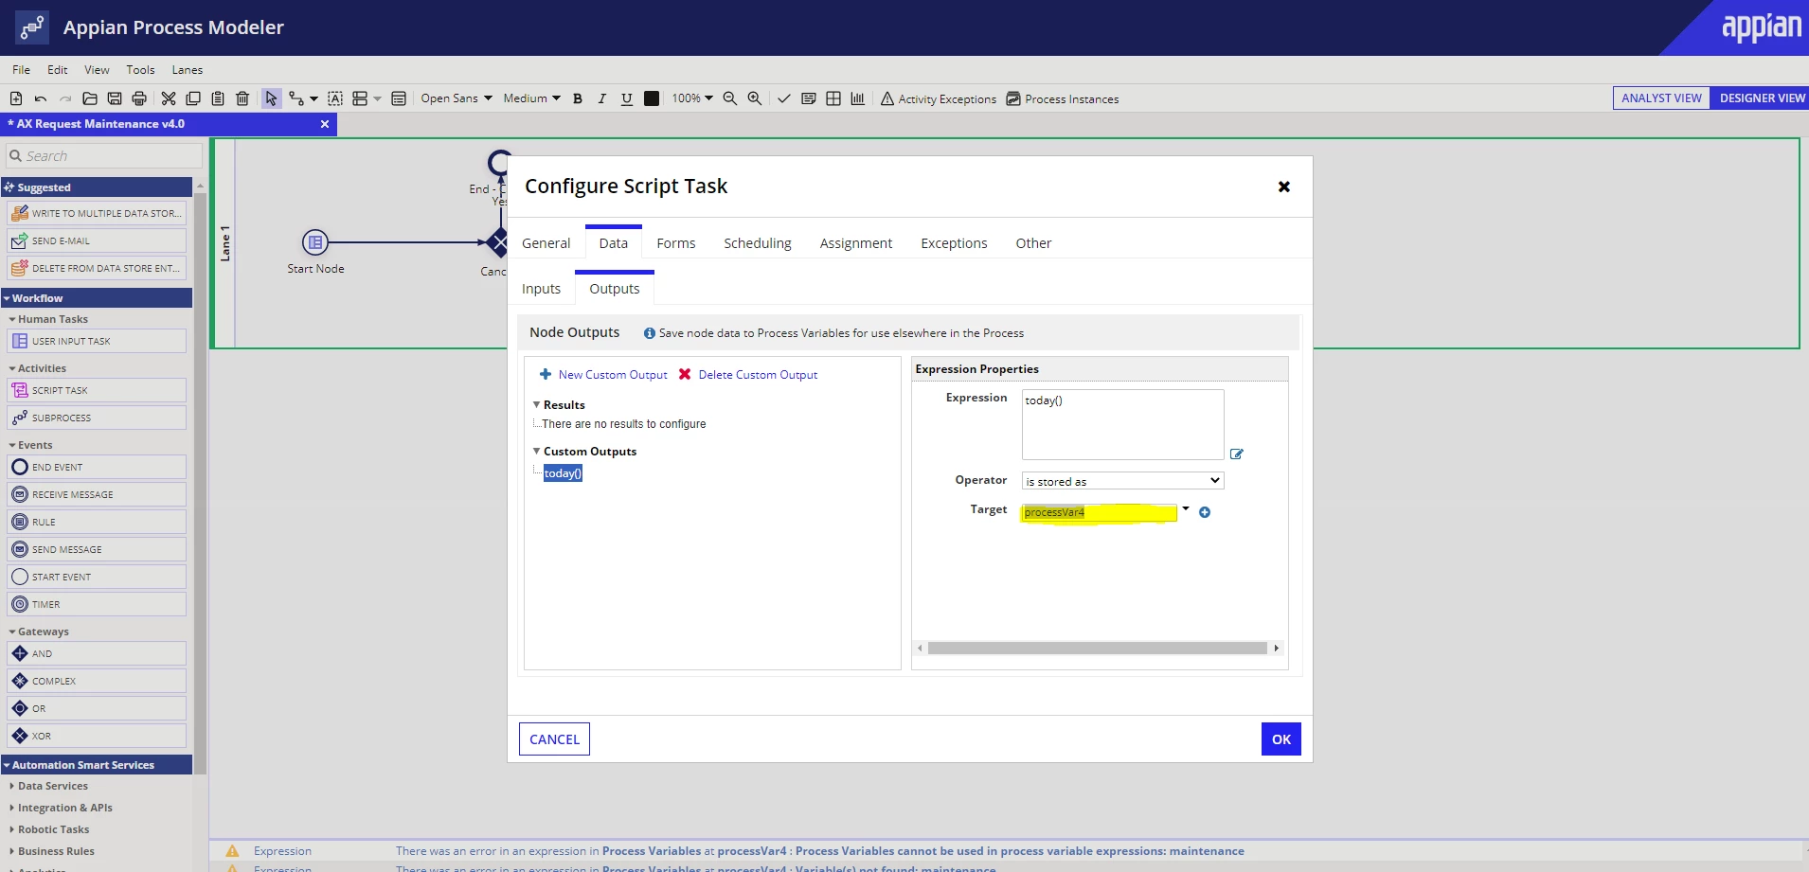Collapse the Workflow palette section
The height and width of the screenshot is (872, 1809).
point(7,298)
